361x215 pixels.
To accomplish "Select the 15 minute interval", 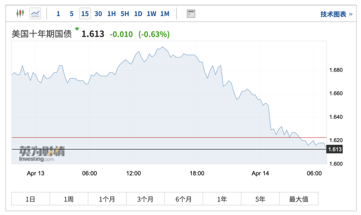I will (x=85, y=14).
